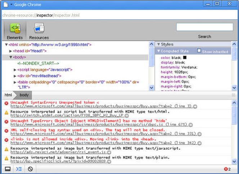Click the display: block property

point(173,63)
